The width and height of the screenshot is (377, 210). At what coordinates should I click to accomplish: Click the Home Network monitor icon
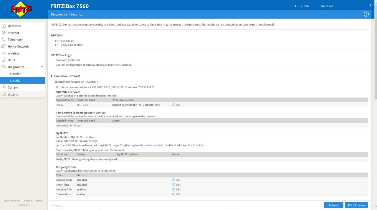pyautogui.click(x=4, y=46)
